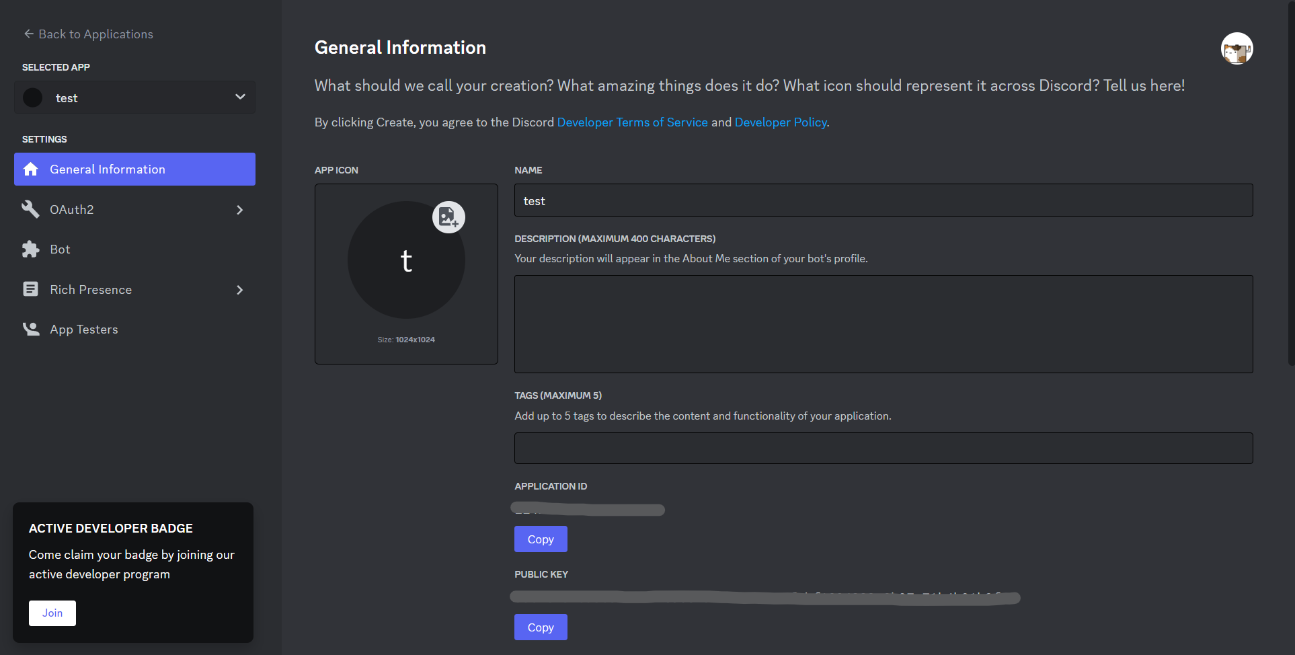
Task: Click the OAuth2 wrench icon
Action: pos(31,209)
